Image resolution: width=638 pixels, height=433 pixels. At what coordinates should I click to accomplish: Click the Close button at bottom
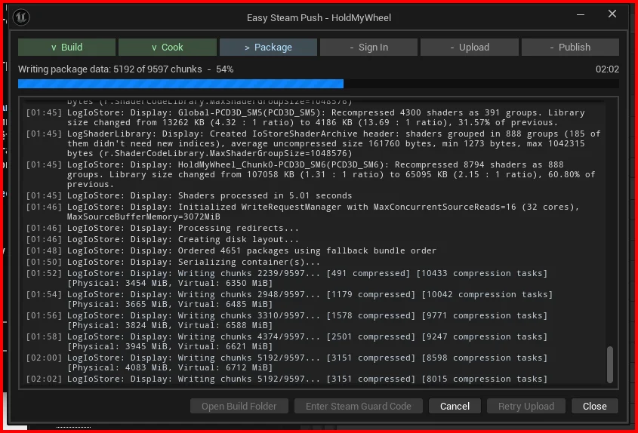pos(594,406)
